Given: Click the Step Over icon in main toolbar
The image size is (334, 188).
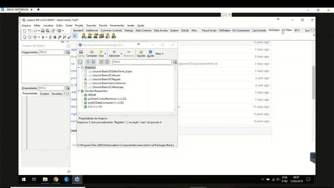Looking at the screenshot, I should click(x=65, y=37).
